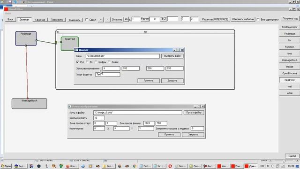
Task: Click the Путь к файлу text field
Action: click(137, 113)
